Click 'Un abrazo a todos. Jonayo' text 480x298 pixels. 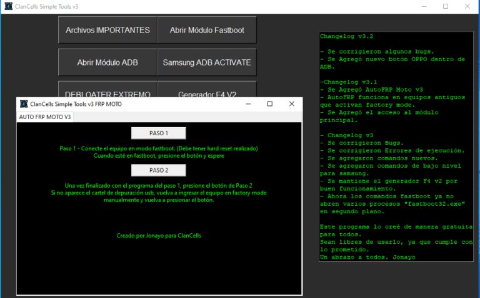tap(367, 257)
